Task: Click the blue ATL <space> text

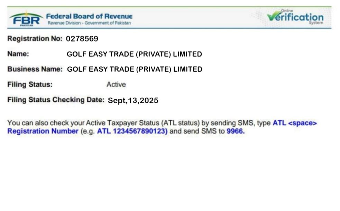Action: [295, 123]
